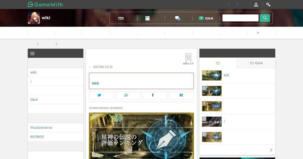
Task: Open the user account icon
Action: (256, 5)
